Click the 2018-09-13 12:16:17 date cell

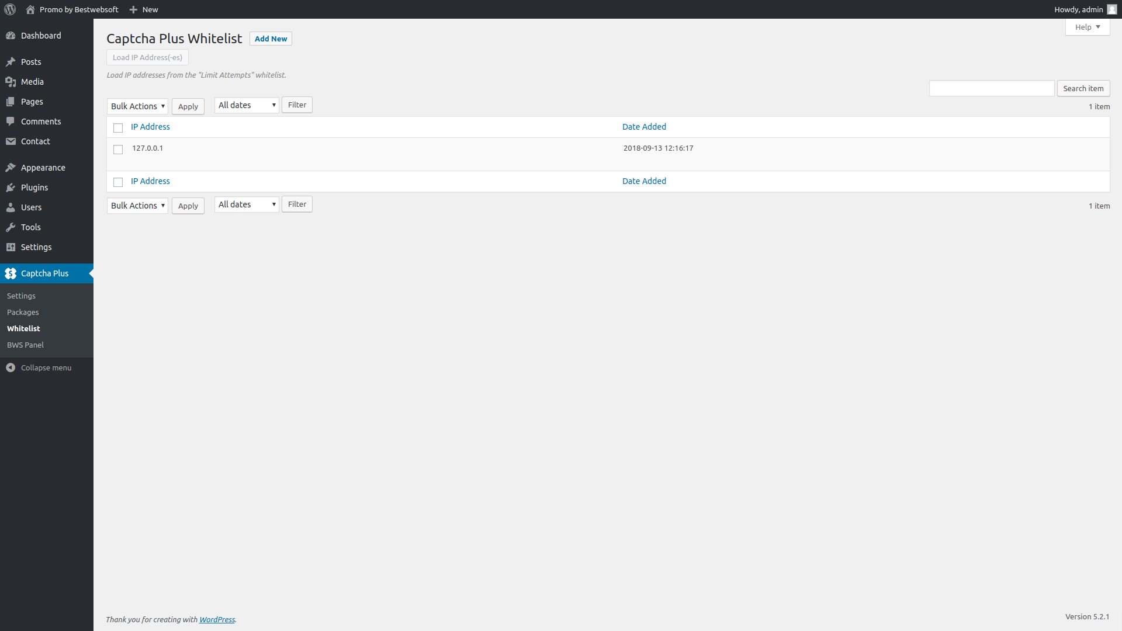tap(658, 148)
